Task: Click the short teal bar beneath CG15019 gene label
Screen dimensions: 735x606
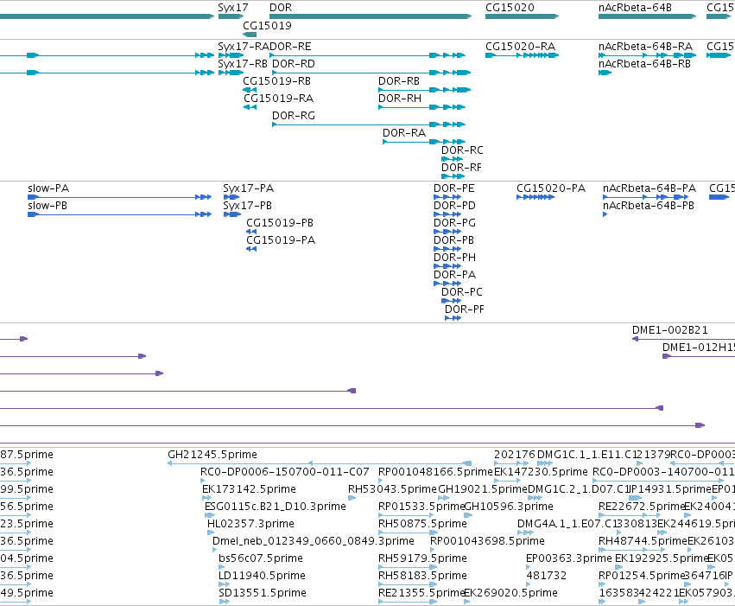Action: tap(250, 35)
